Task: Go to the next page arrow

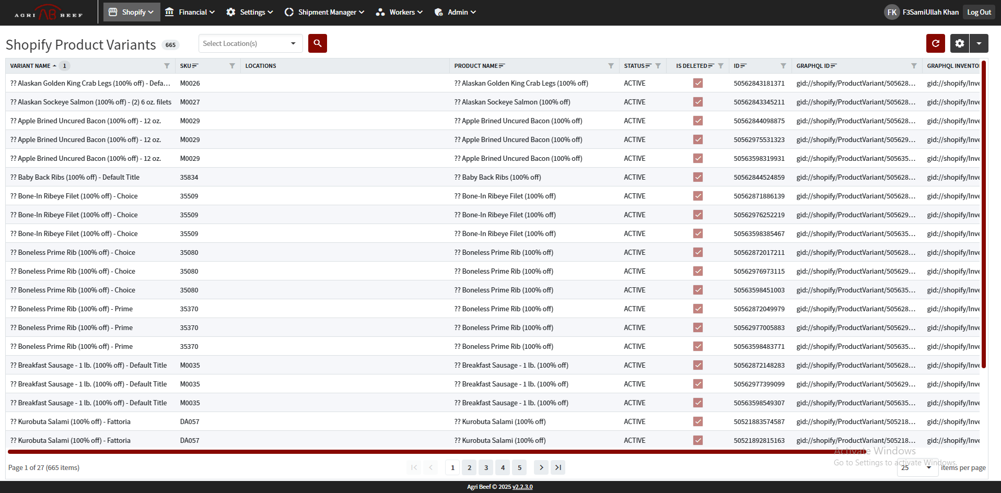Action: (541, 467)
